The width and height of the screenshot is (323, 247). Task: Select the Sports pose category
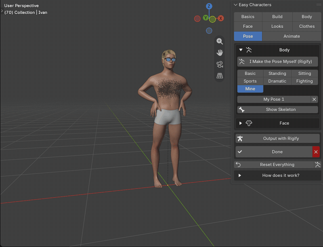(250, 81)
